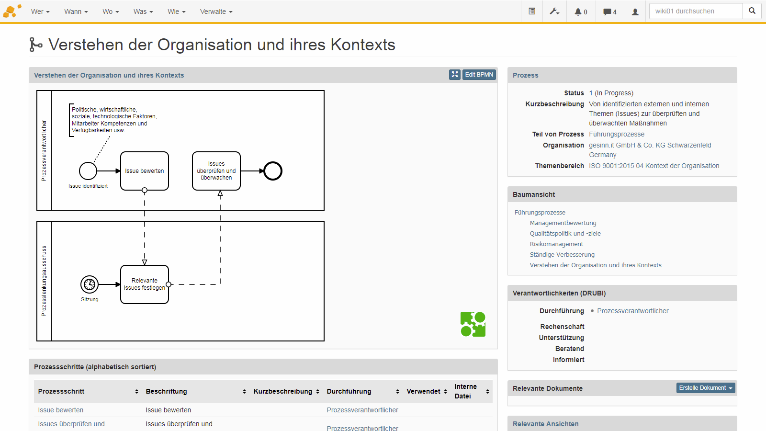766x431 pixels.
Task: Sort by Interne Datei column
Action: [x=487, y=391]
